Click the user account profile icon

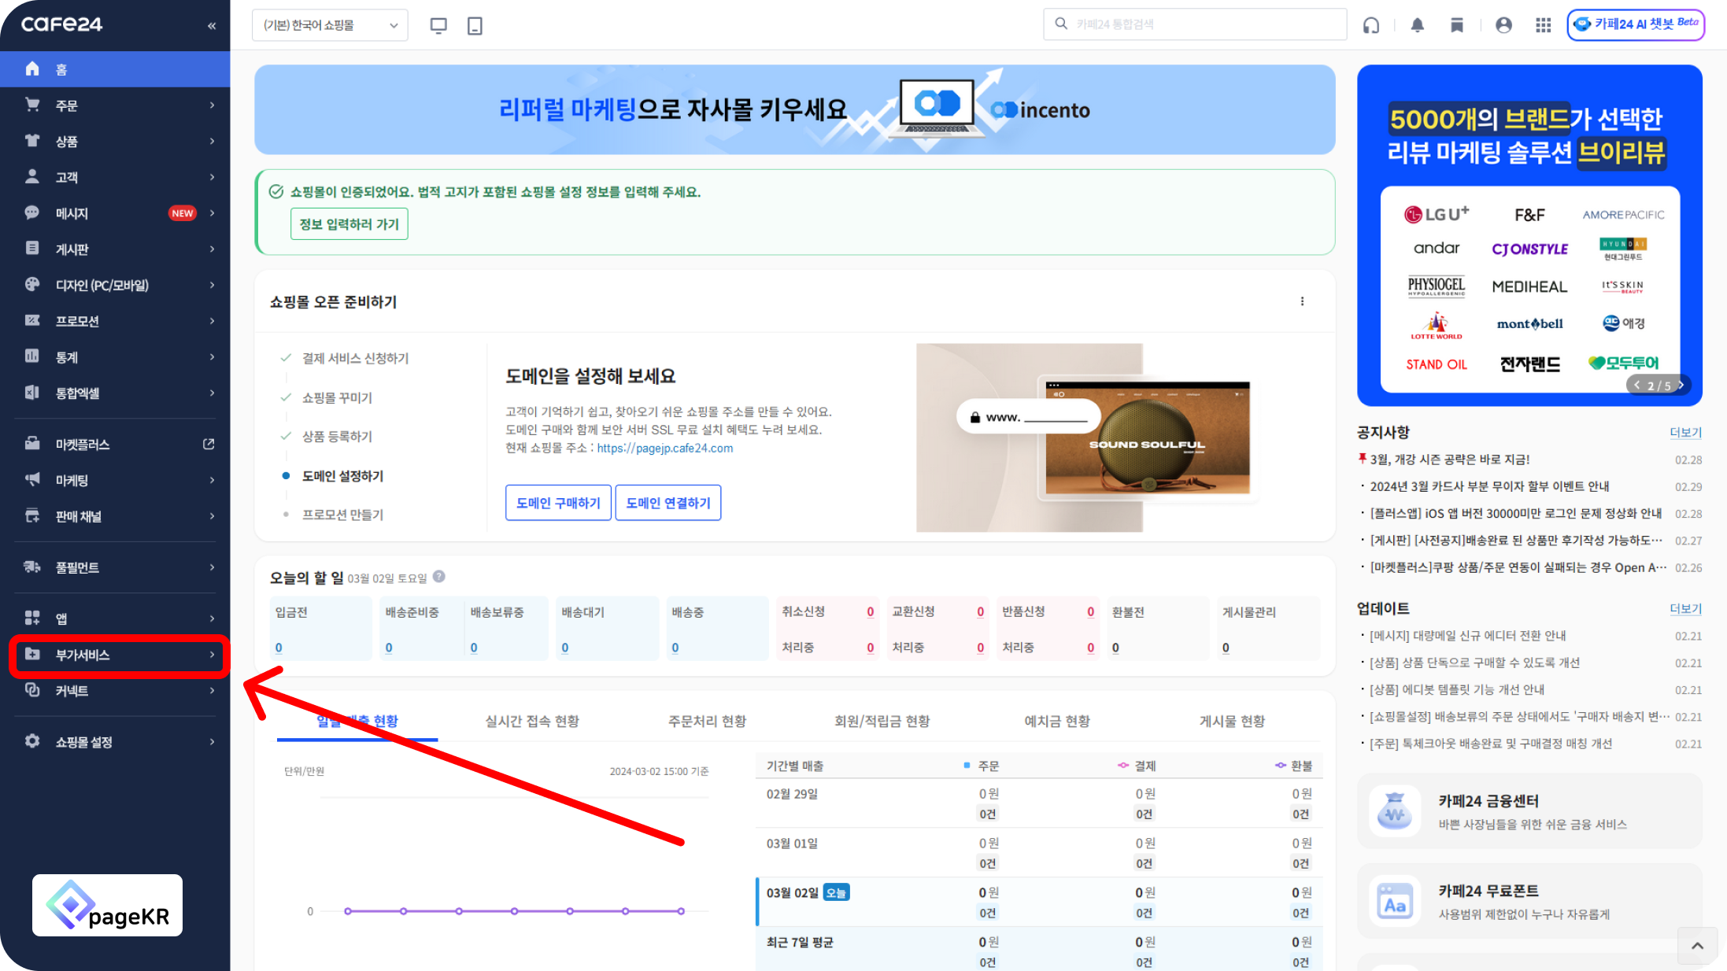coord(1503,25)
